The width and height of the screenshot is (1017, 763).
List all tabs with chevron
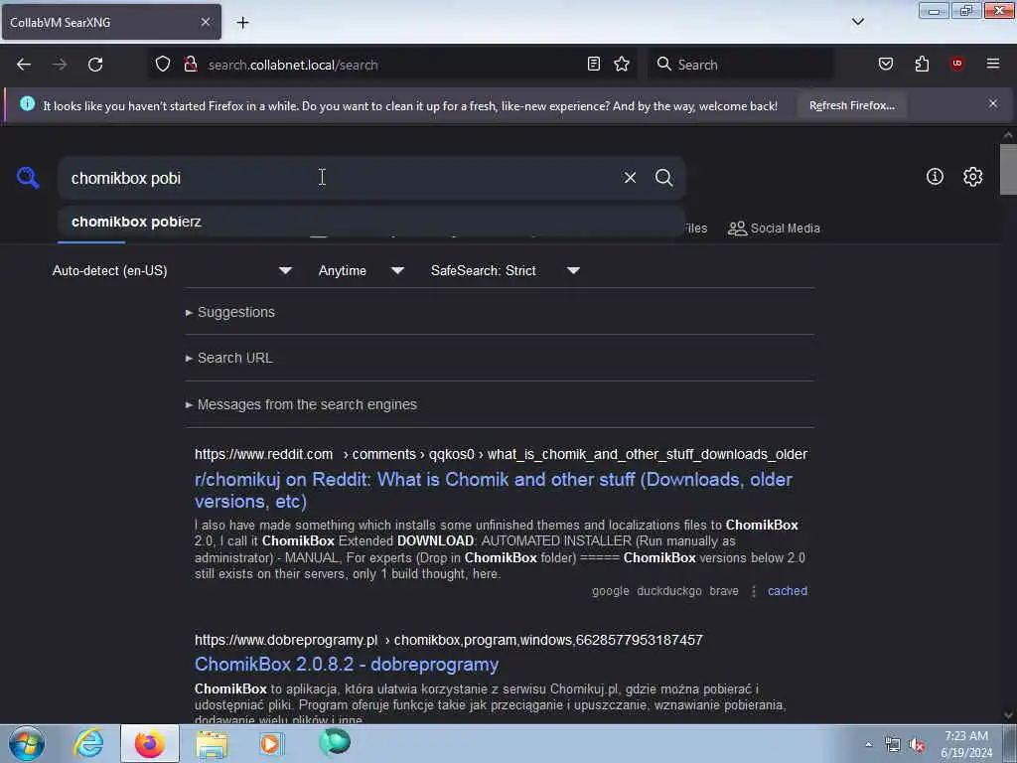(x=858, y=22)
